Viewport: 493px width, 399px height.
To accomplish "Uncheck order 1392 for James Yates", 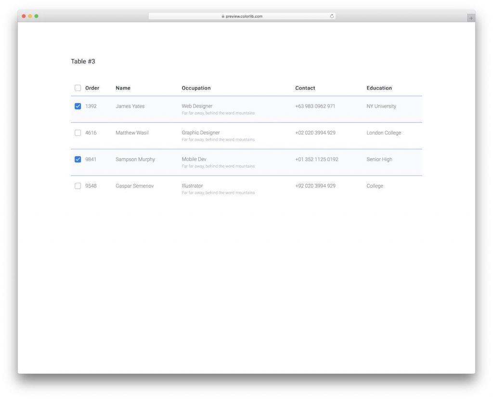I will (x=78, y=106).
